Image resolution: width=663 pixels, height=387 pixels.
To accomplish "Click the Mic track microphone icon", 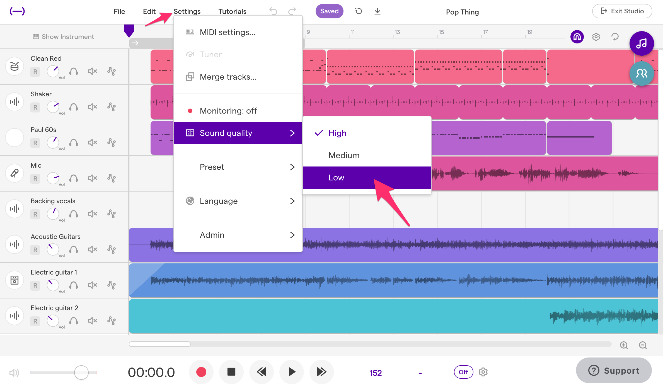I will click(14, 173).
